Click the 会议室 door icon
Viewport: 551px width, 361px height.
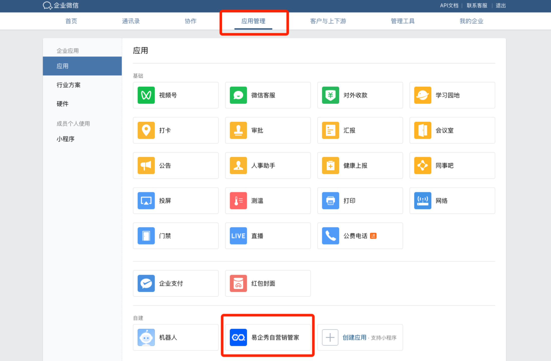(x=423, y=130)
